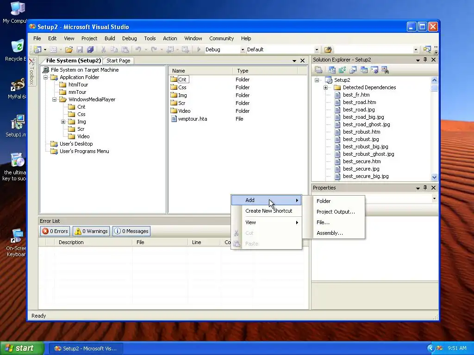
Task: Toggle the 0 Warnings filter button
Action: (x=91, y=231)
